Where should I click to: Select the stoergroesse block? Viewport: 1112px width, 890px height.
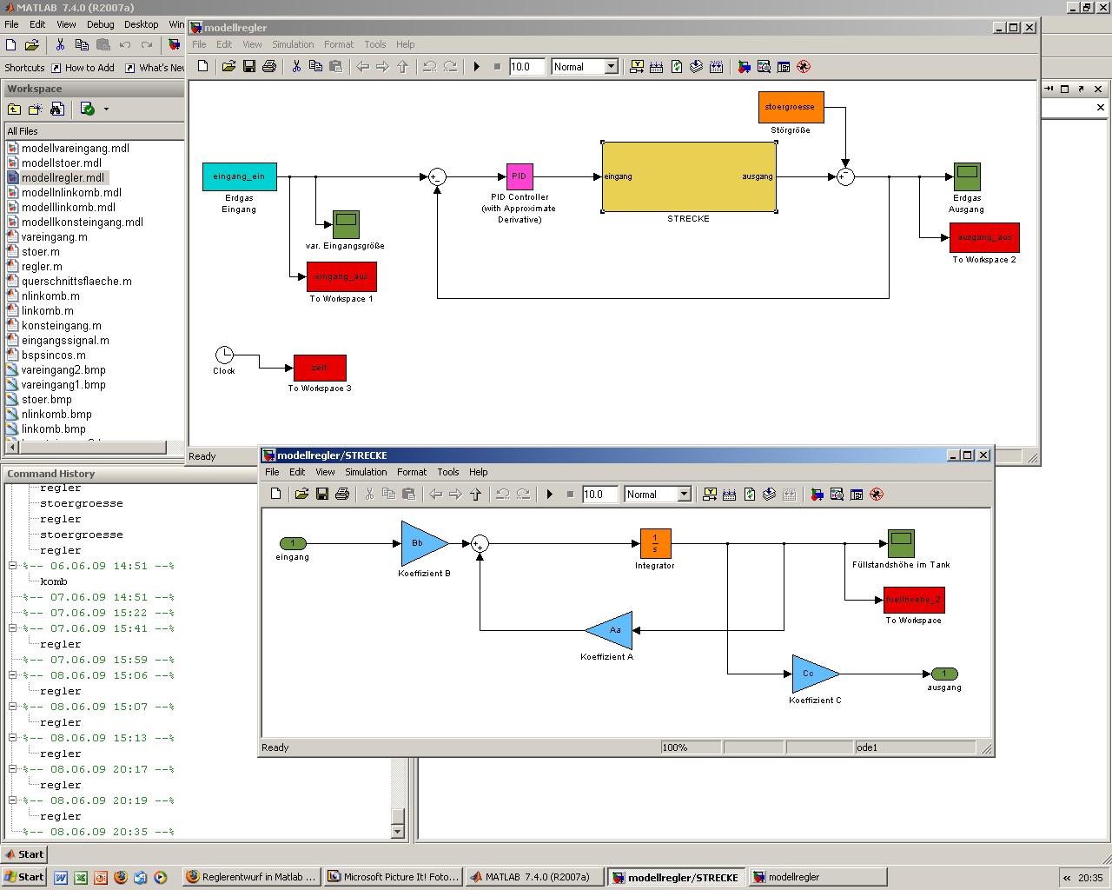pos(791,107)
